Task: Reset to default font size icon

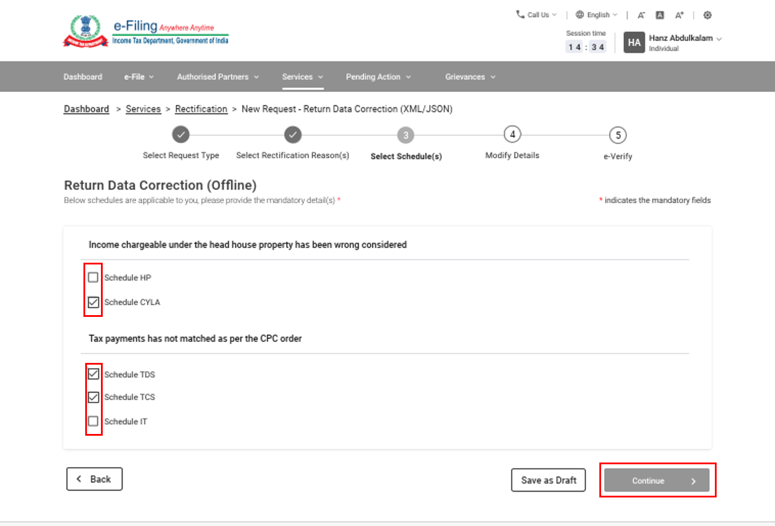Action: 659,15
